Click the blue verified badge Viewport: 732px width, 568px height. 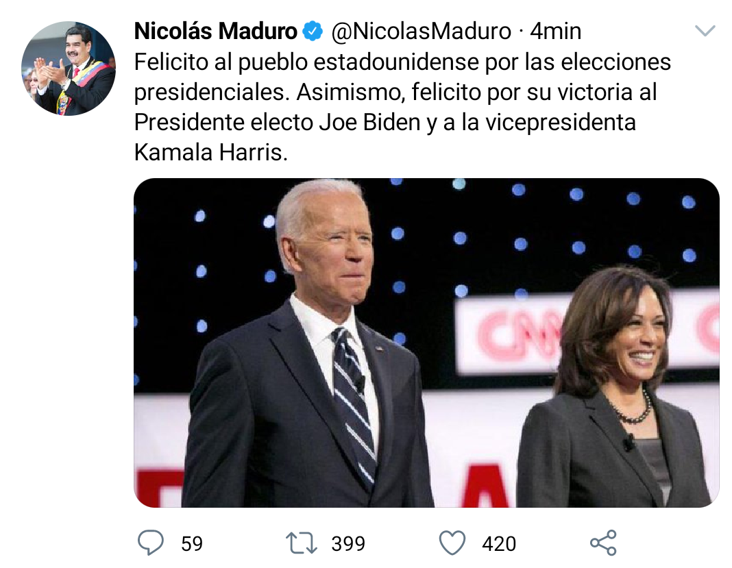313,32
